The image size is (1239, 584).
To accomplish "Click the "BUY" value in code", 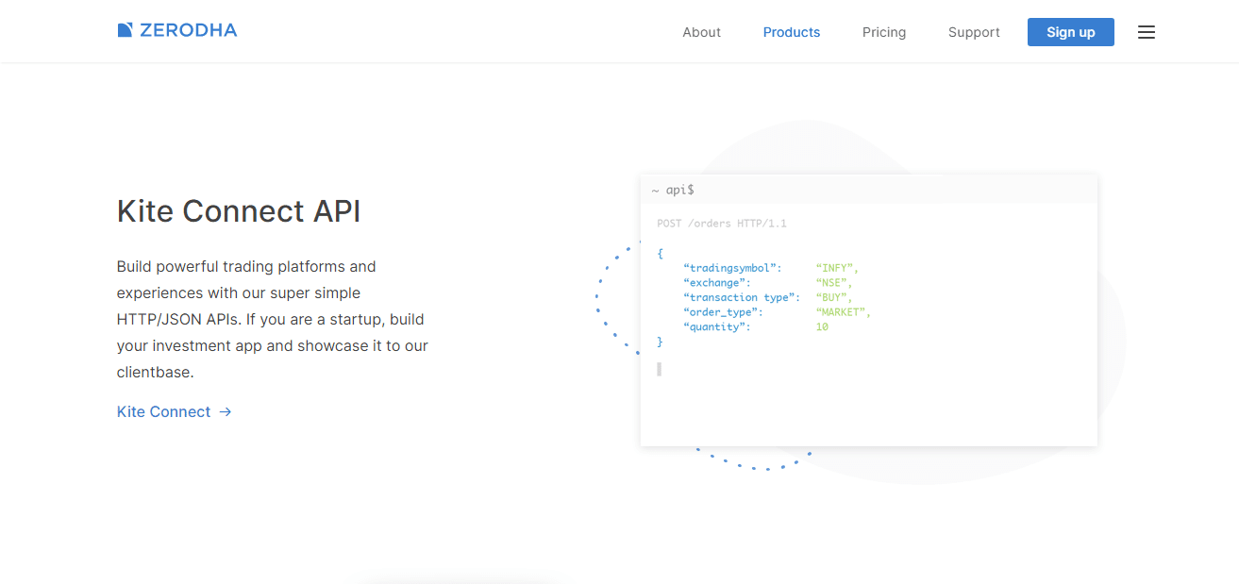I will (834, 297).
